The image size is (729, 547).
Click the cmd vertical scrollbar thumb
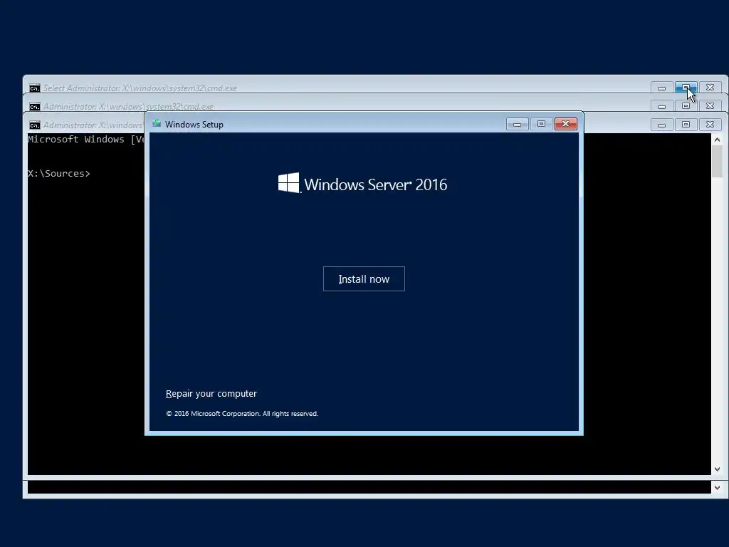[x=717, y=162]
